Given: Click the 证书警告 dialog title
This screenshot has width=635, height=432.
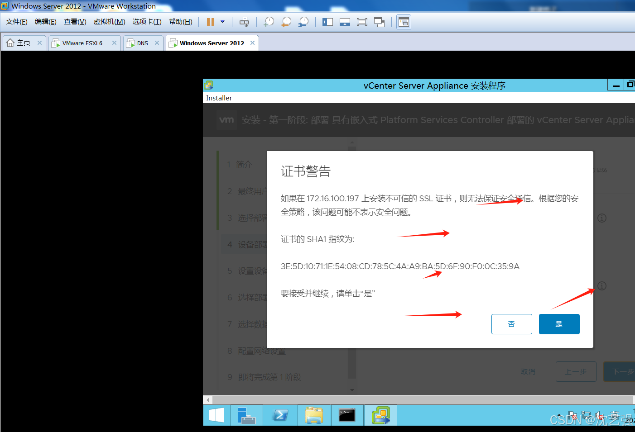Looking at the screenshot, I should tap(306, 171).
